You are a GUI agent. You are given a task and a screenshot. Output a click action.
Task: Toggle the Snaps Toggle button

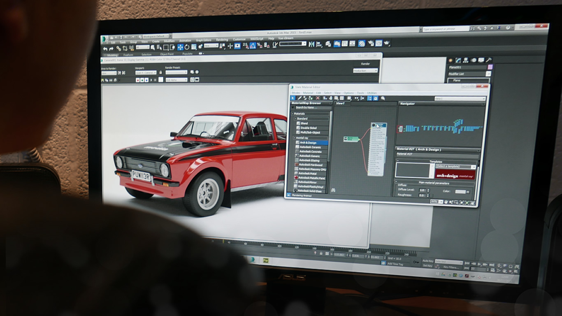(x=246, y=45)
